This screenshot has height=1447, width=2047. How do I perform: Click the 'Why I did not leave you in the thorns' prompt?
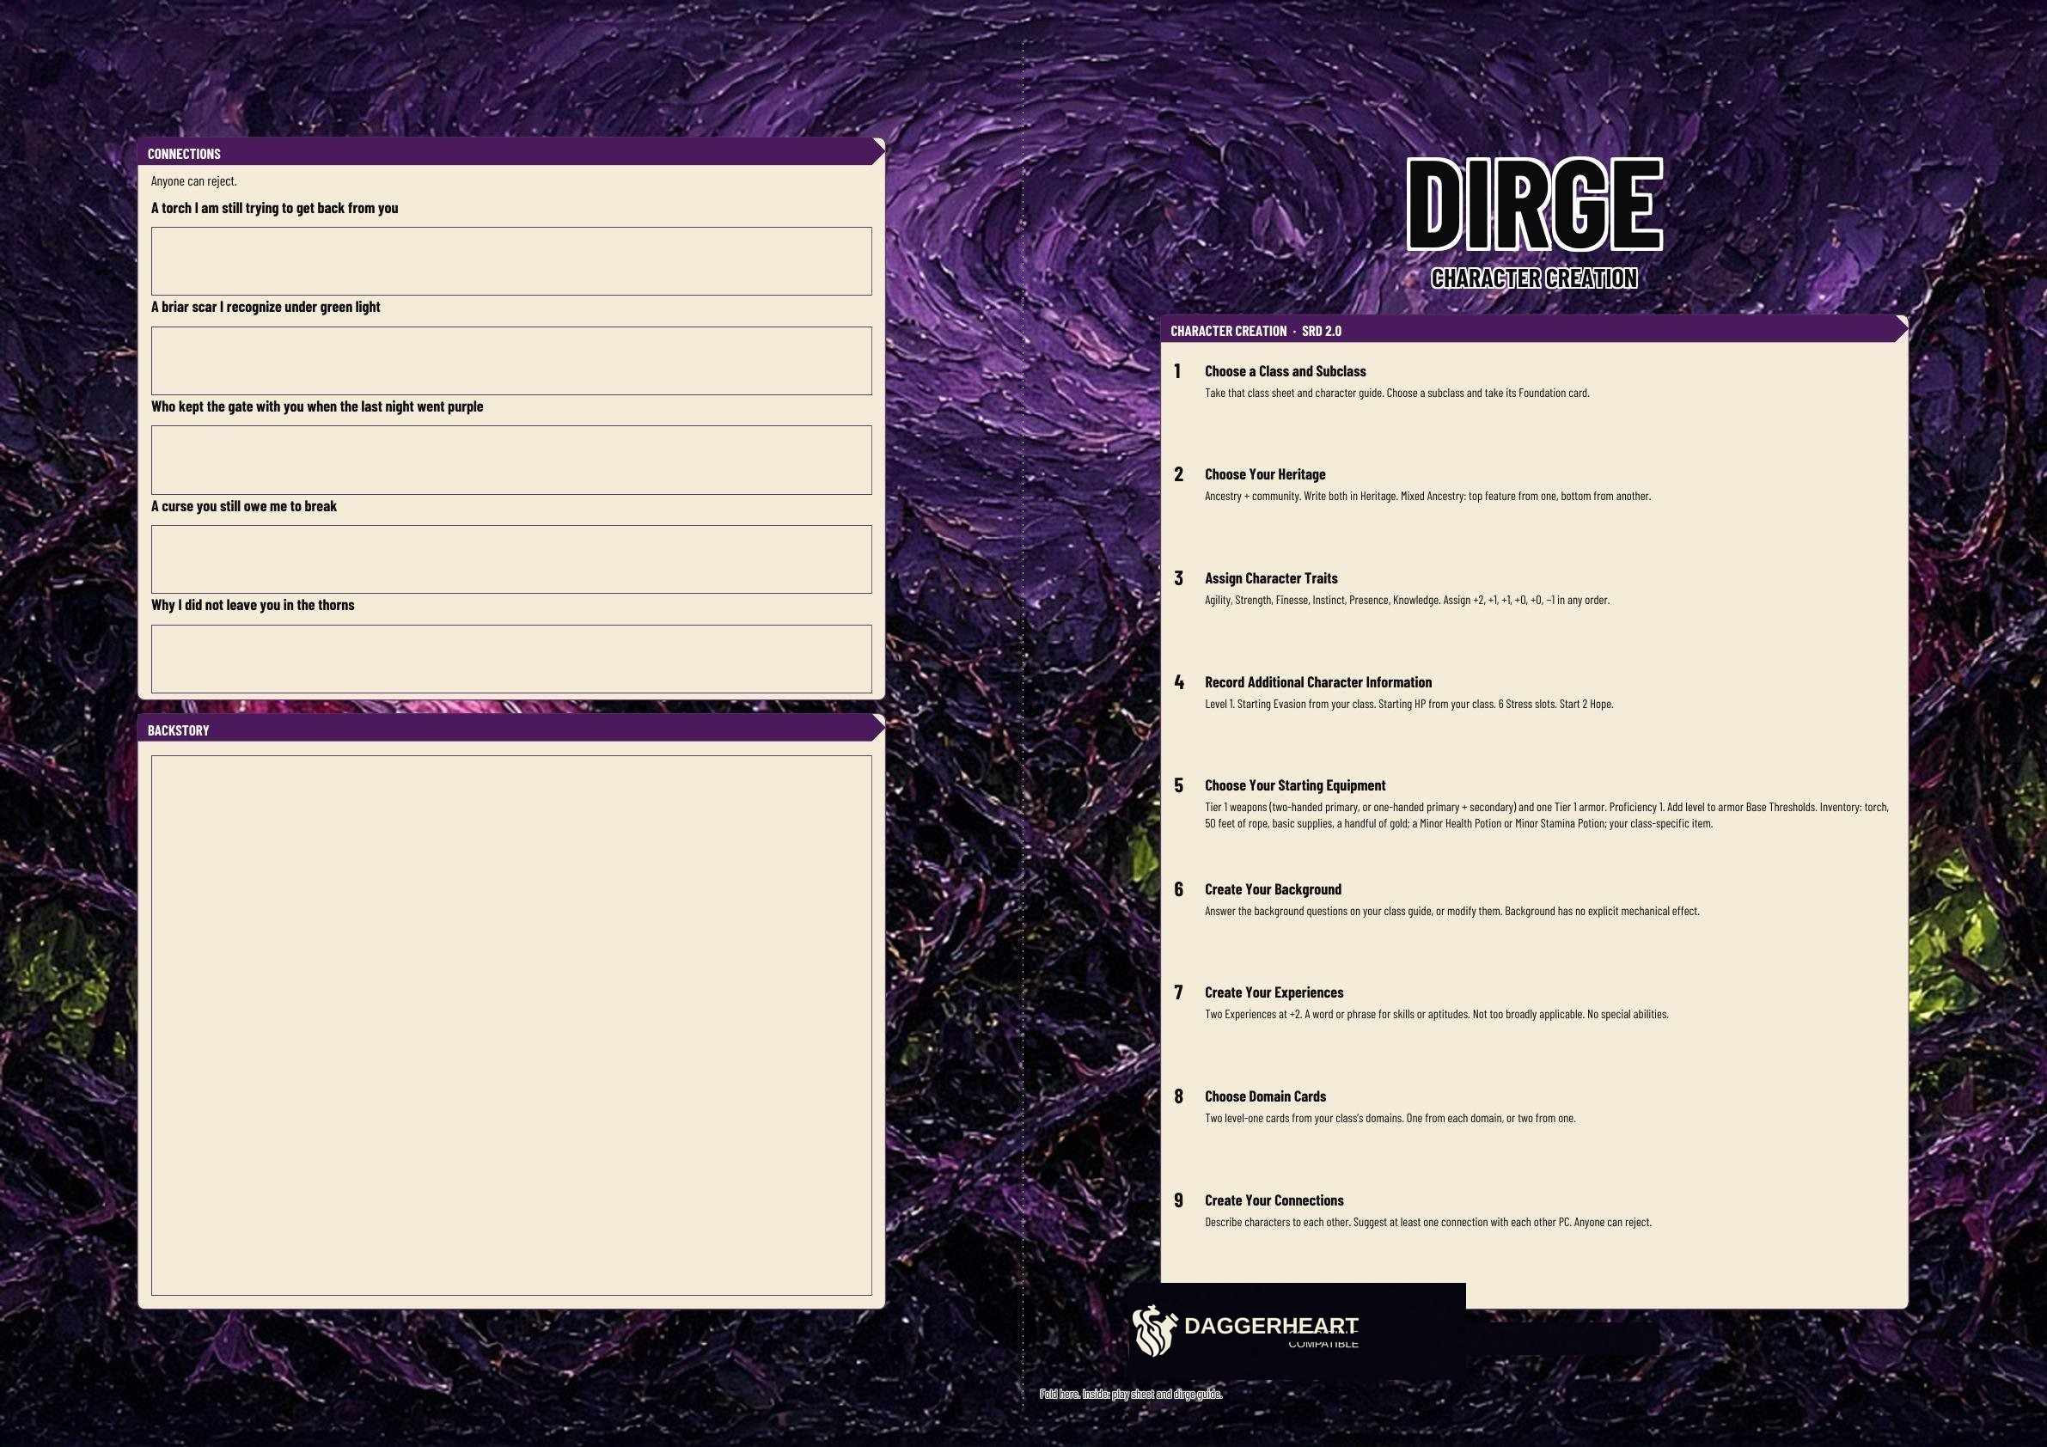pos(253,604)
